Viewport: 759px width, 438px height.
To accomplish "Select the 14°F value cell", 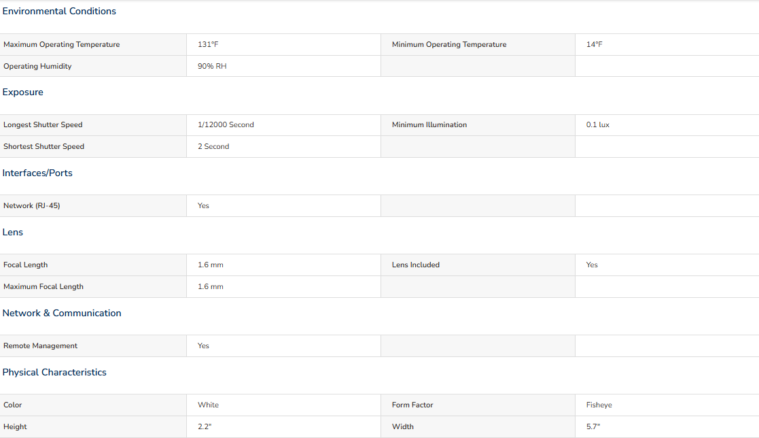I will (594, 45).
